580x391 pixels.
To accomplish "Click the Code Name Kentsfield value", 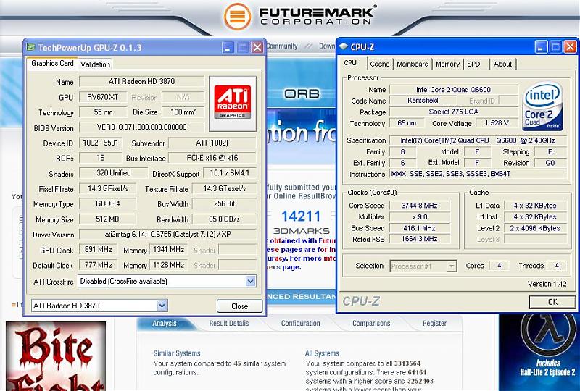I will point(423,100).
